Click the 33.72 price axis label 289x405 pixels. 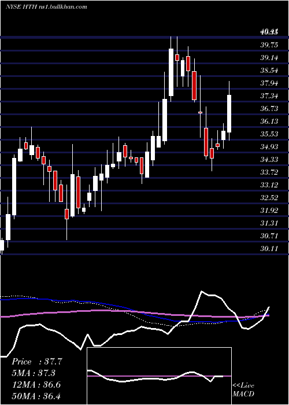point(269,172)
